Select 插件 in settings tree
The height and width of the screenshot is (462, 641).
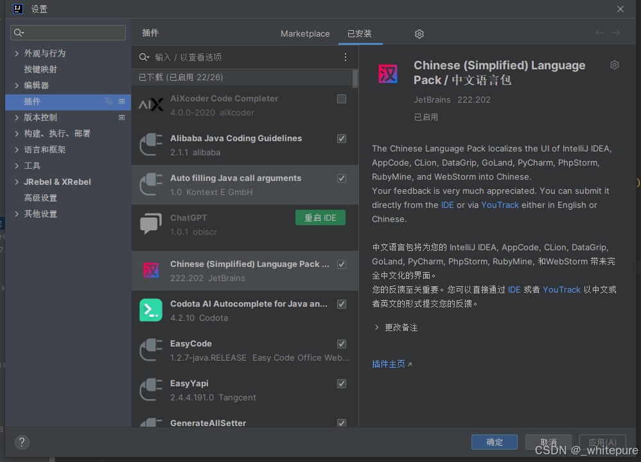(68, 102)
